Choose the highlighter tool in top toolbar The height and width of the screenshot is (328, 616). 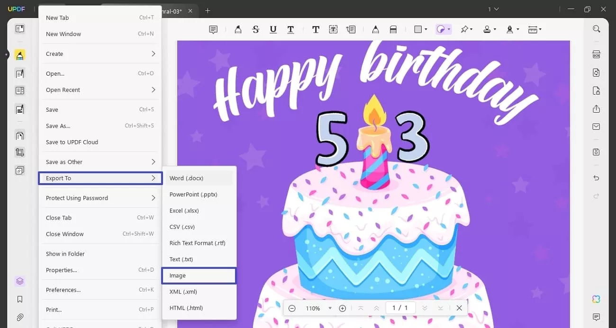238,29
